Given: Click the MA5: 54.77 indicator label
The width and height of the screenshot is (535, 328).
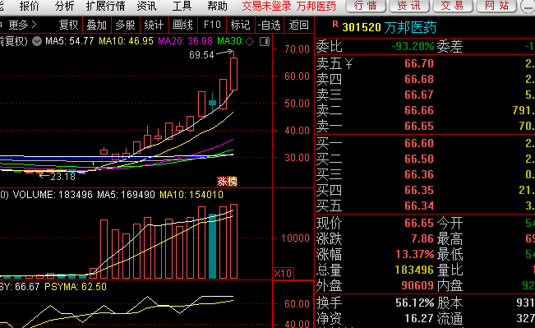Looking at the screenshot, I should pos(70,41).
